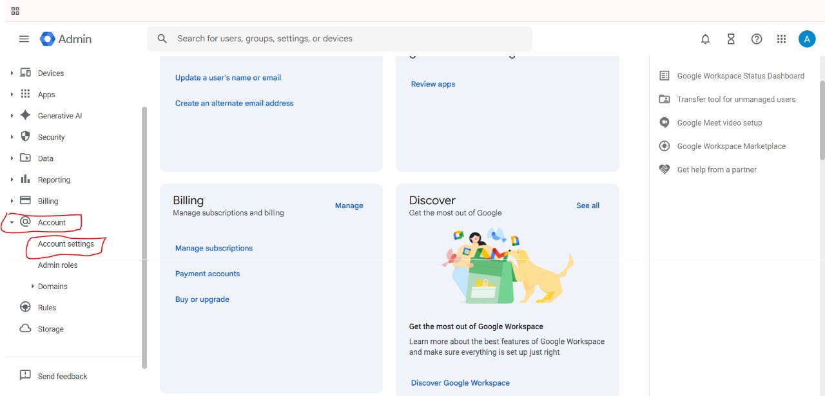The width and height of the screenshot is (825, 396).
Task: Click the notifications bell icon
Action: (x=705, y=39)
